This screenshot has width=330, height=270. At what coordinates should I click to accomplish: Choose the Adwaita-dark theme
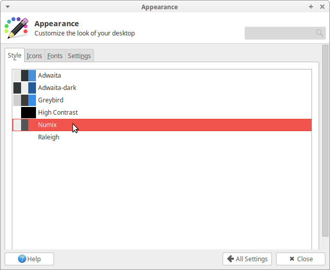tap(162, 87)
